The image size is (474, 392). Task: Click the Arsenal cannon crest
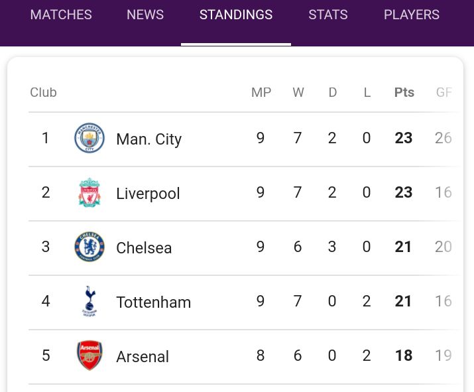pyautogui.click(x=89, y=356)
